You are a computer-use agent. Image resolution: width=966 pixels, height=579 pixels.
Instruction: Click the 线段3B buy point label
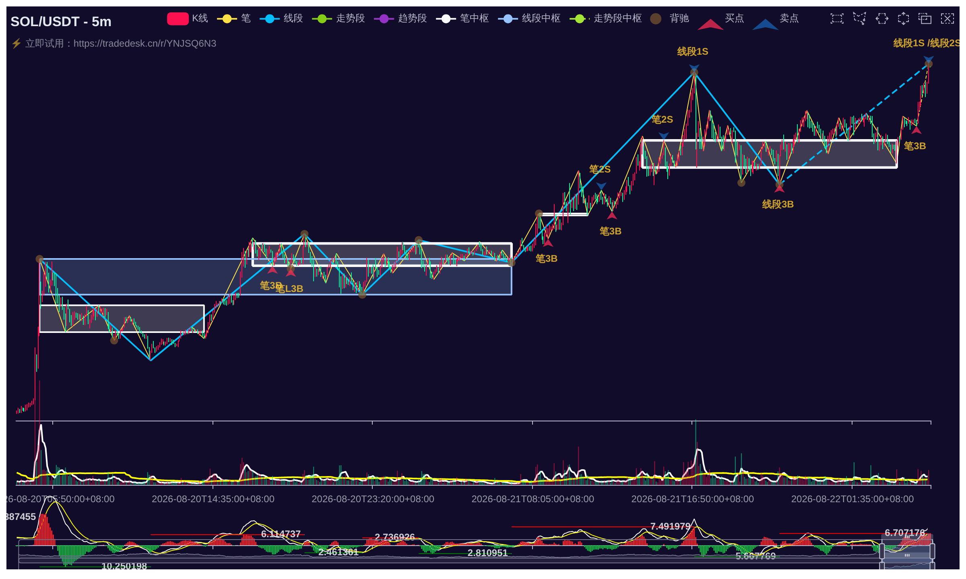pos(778,204)
